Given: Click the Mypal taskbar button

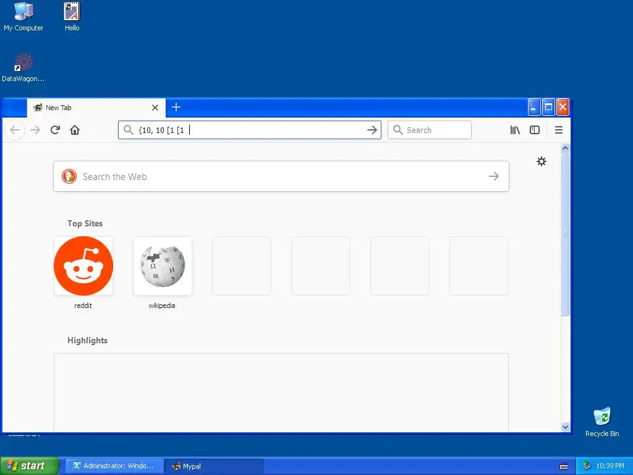Looking at the screenshot, I should click(214, 466).
